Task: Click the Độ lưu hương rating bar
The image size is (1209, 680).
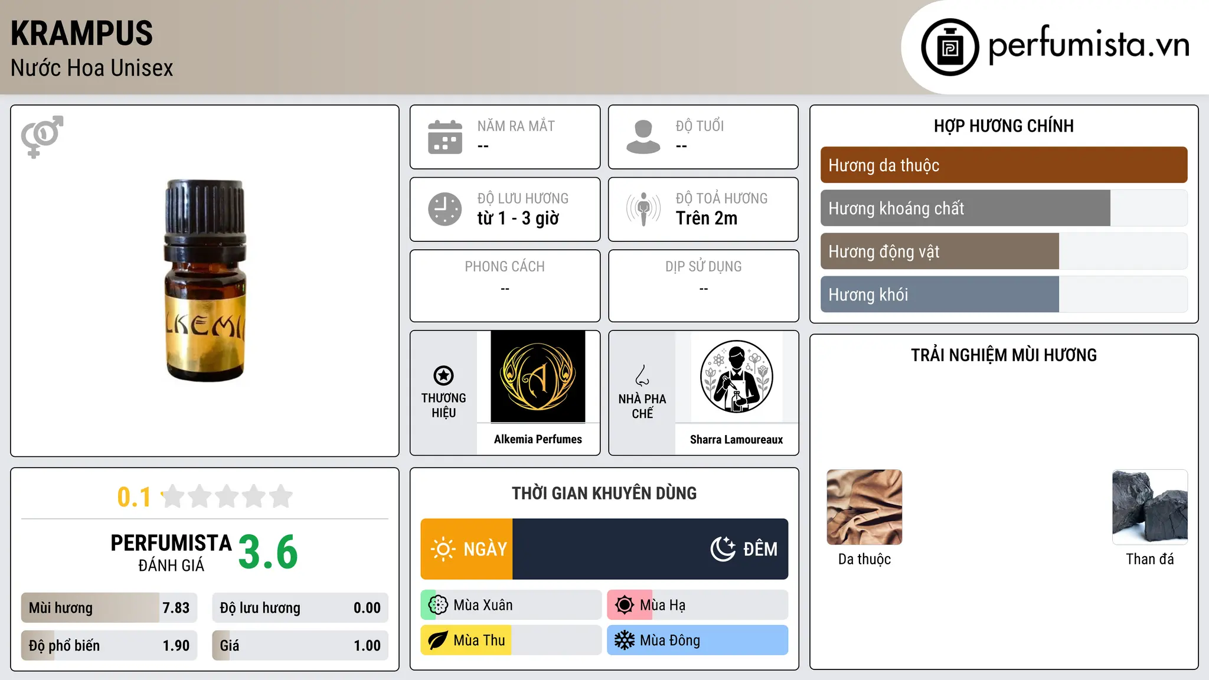Action: [300, 608]
